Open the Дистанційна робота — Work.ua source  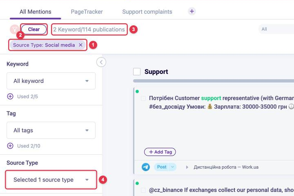pyautogui.click(x=226, y=167)
